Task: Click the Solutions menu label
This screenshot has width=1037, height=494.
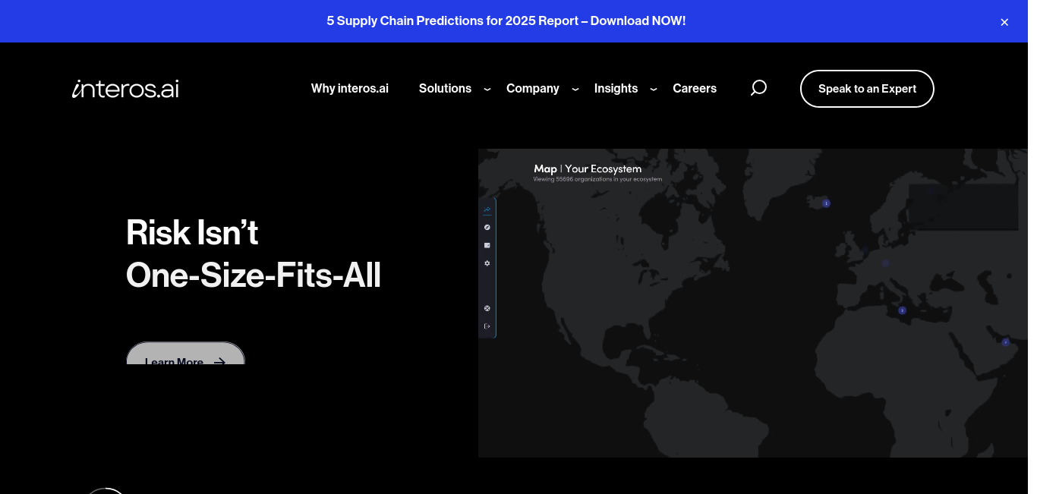Action: (445, 89)
